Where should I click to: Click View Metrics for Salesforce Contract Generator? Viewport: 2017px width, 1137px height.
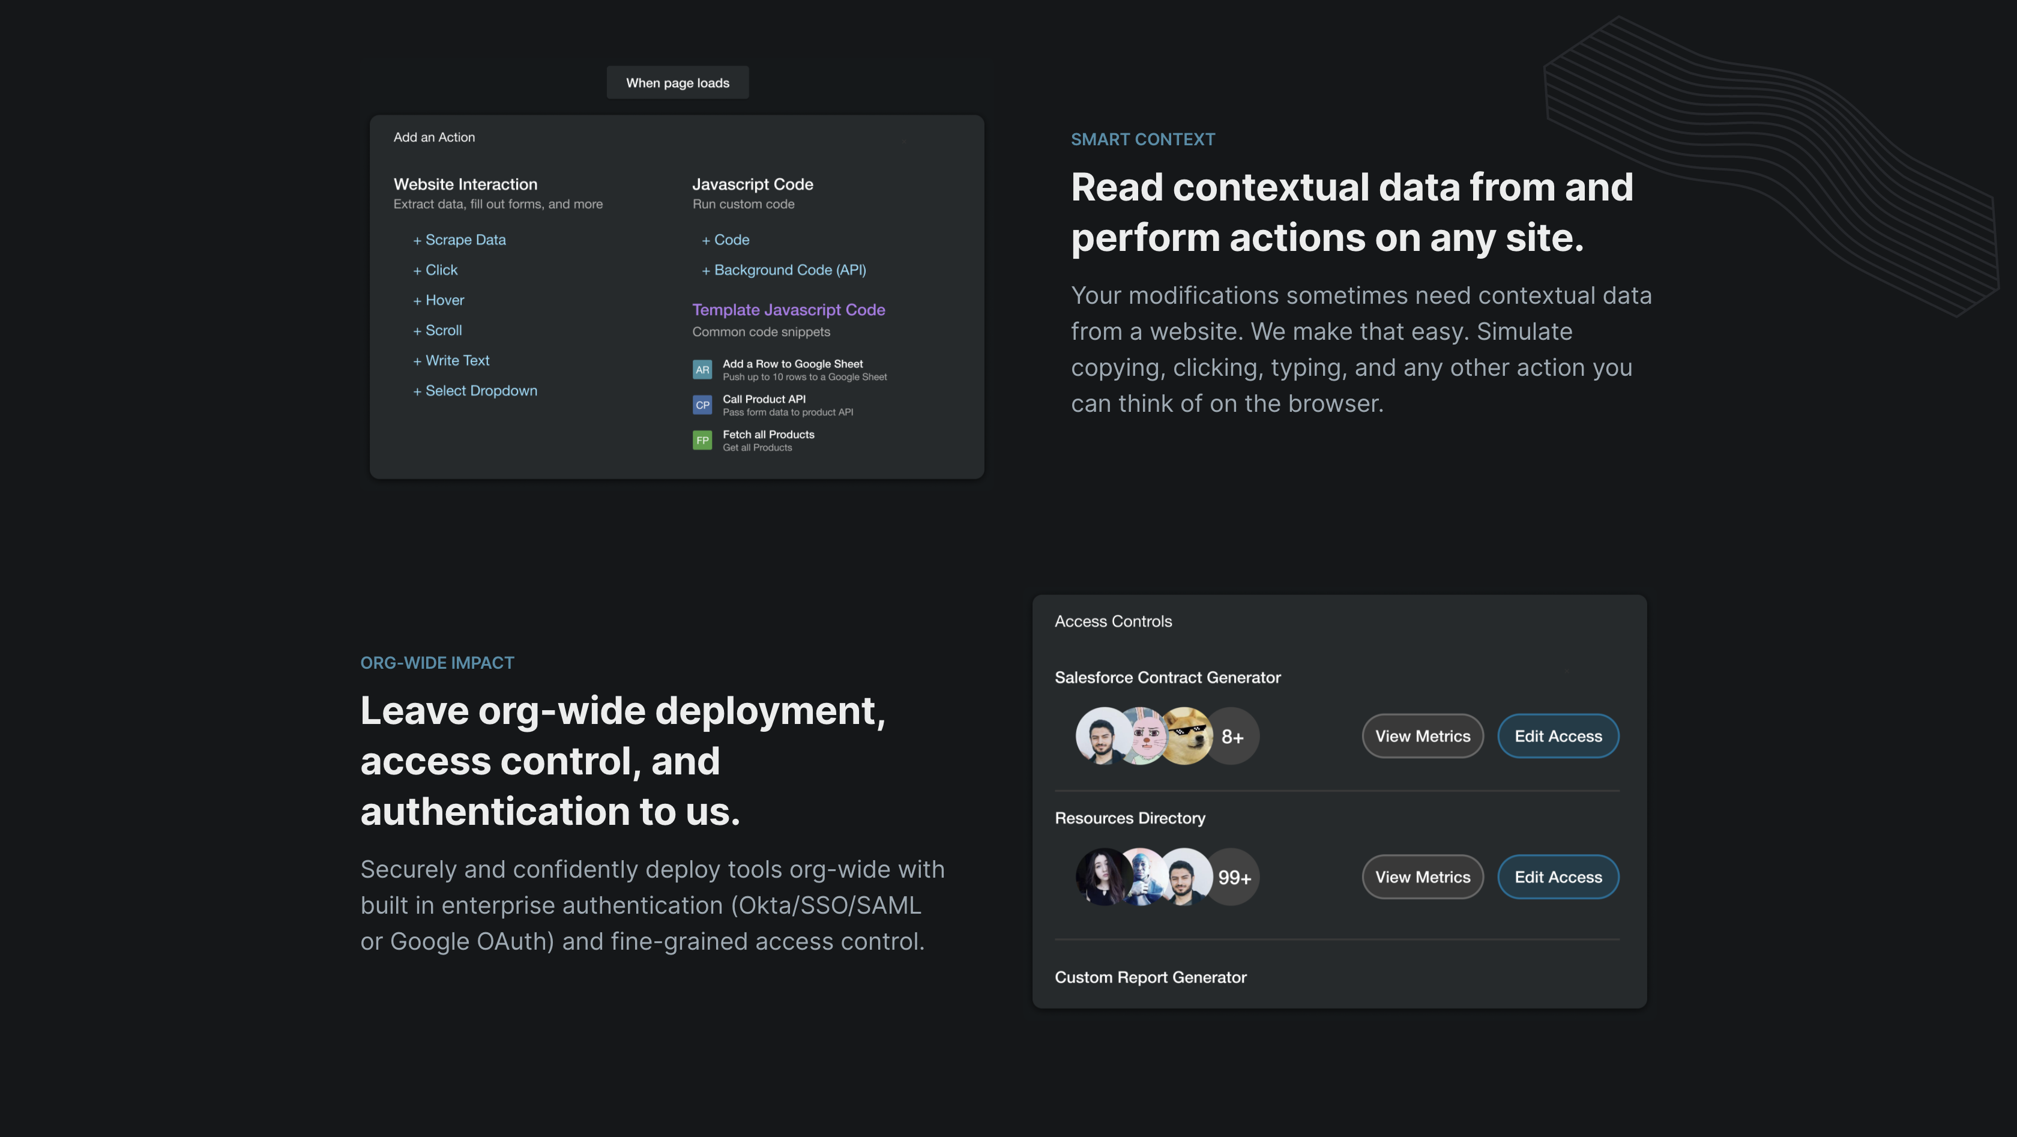(1422, 735)
